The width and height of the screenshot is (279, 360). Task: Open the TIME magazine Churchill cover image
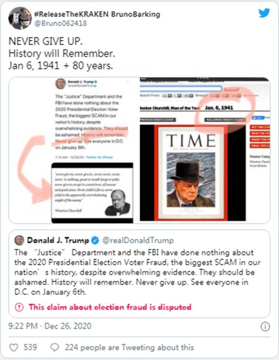(x=191, y=172)
